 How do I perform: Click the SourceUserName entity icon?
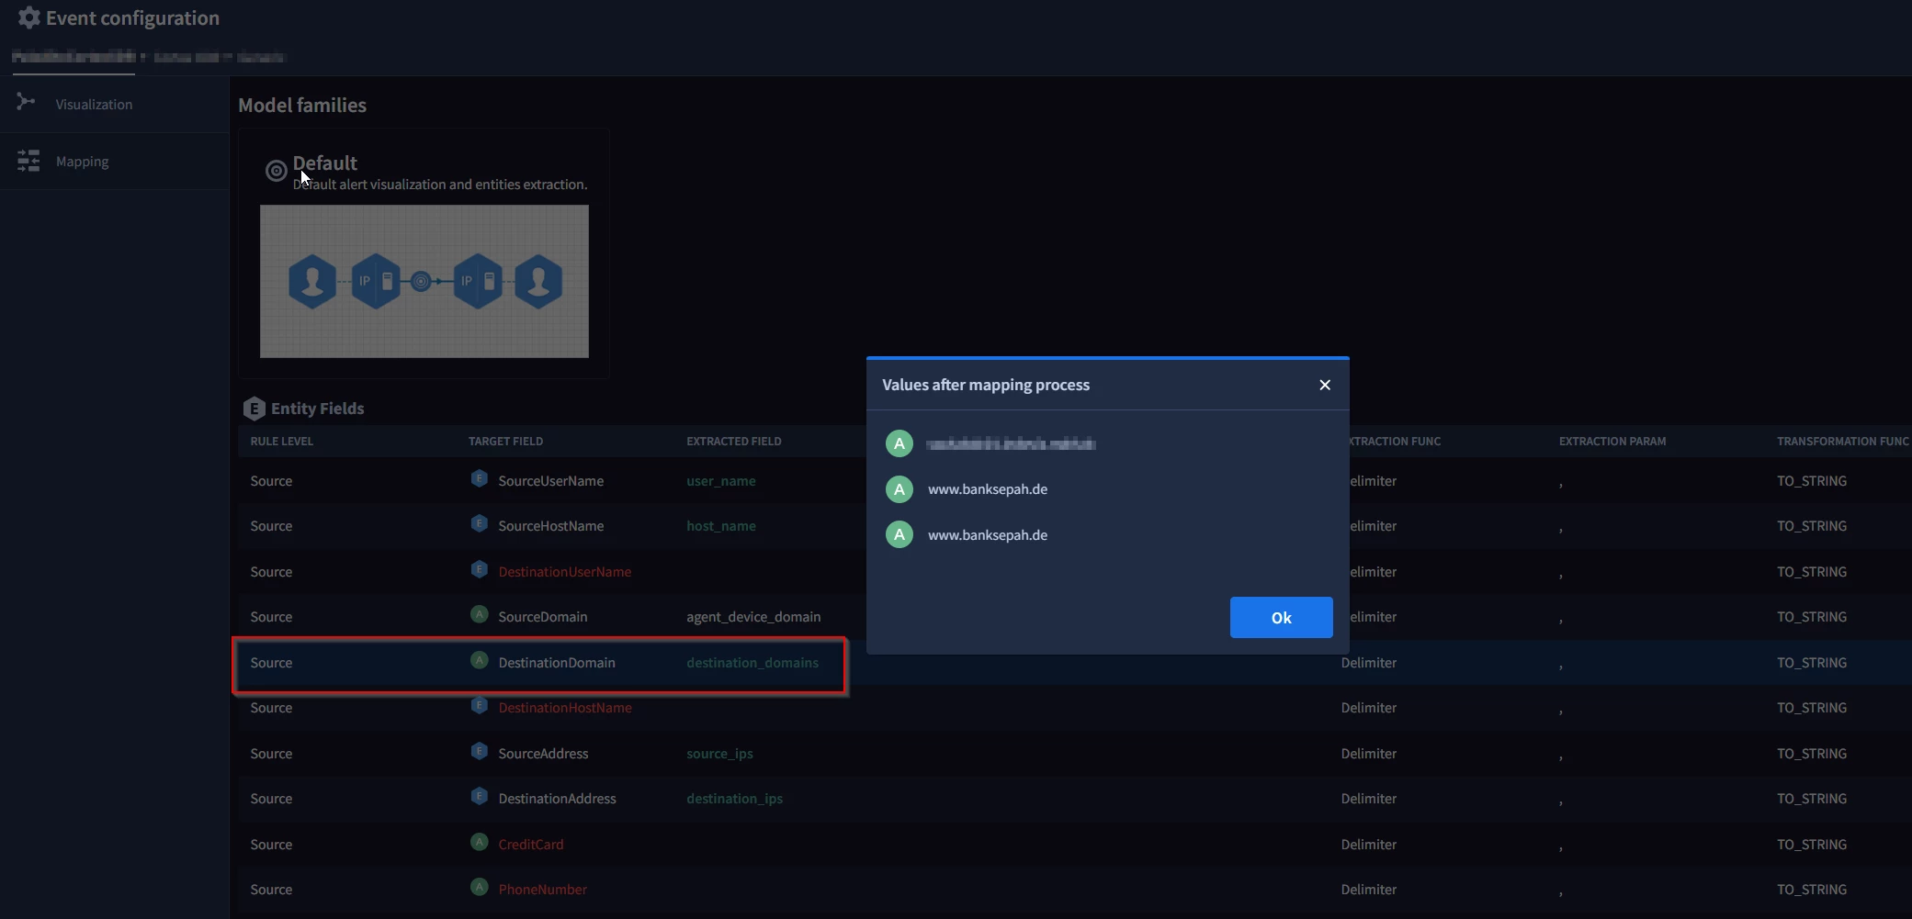tap(479, 478)
